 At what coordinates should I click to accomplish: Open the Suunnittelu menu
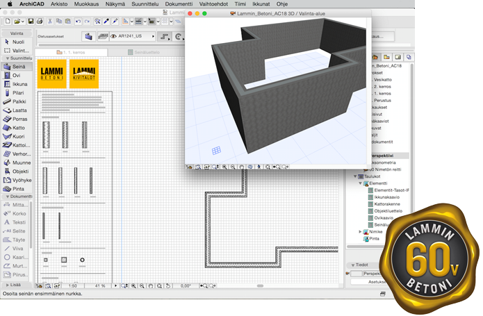[x=145, y=4]
